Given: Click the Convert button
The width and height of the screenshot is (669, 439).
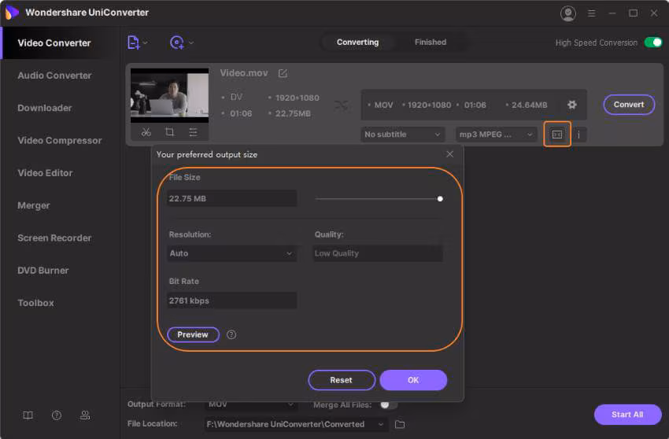Looking at the screenshot, I should point(629,105).
